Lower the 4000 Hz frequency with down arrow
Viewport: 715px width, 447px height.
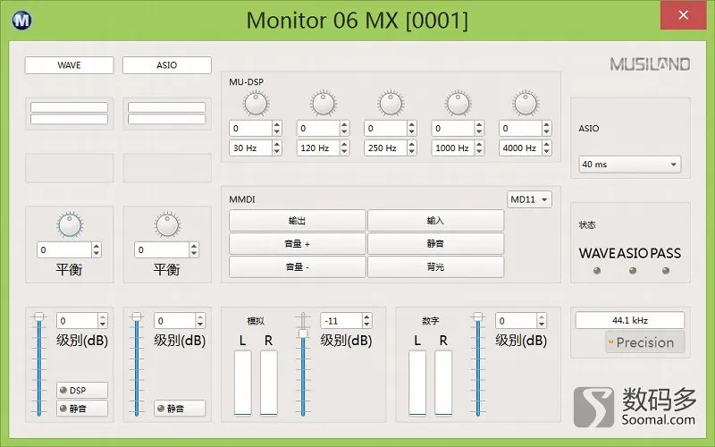pos(547,151)
